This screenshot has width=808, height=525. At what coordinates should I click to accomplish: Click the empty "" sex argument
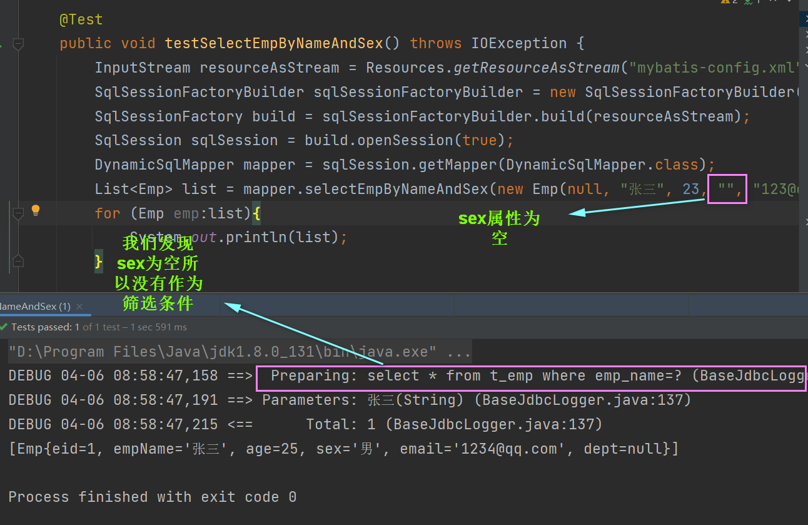pos(725,189)
